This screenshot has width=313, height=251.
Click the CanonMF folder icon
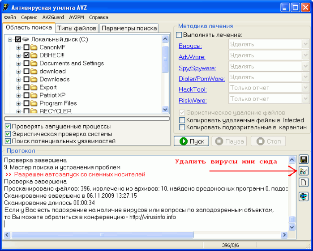click(34, 47)
